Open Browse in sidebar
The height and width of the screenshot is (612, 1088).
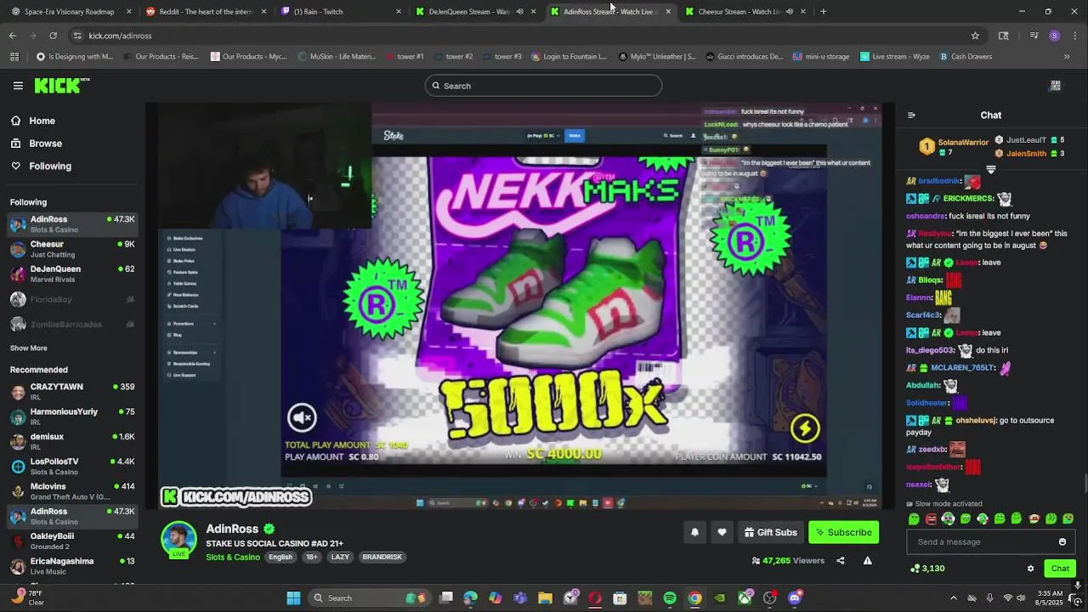(45, 144)
